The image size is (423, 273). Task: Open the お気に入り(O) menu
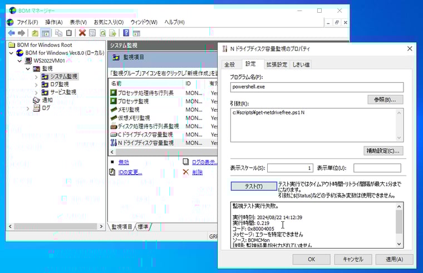coord(109,22)
